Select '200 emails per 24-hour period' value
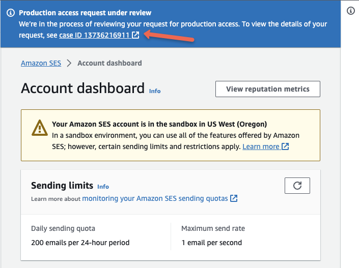Screen dimensions: 359x268 pyautogui.click(x=80, y=243)
